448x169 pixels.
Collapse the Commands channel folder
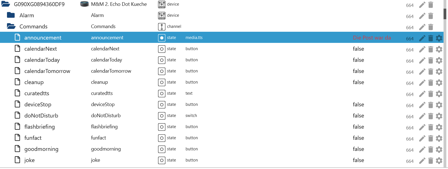tap(11, 26)
